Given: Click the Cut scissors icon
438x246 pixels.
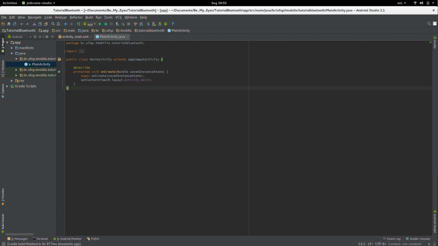Looking at the screenshot, I should click(34, 24).
